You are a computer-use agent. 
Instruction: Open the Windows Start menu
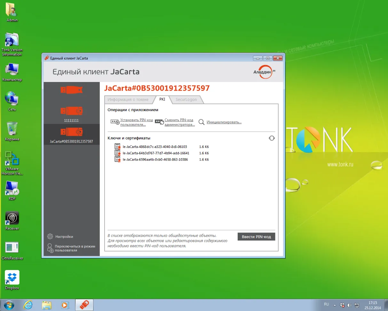(9, 305)
